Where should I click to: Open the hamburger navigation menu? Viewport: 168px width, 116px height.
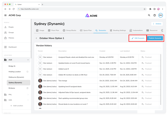[x=5, y=15]
